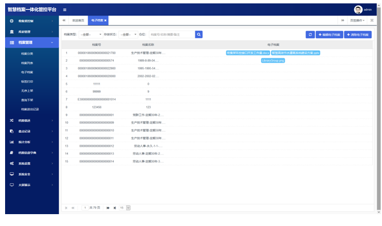Open the LibraryGroup.png file tag
This screenshot has width=382, height=226.
tap(273, 60)
